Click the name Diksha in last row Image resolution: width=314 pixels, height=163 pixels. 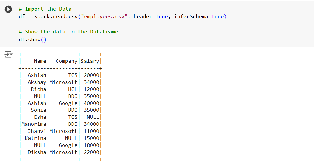coord(37,152)
